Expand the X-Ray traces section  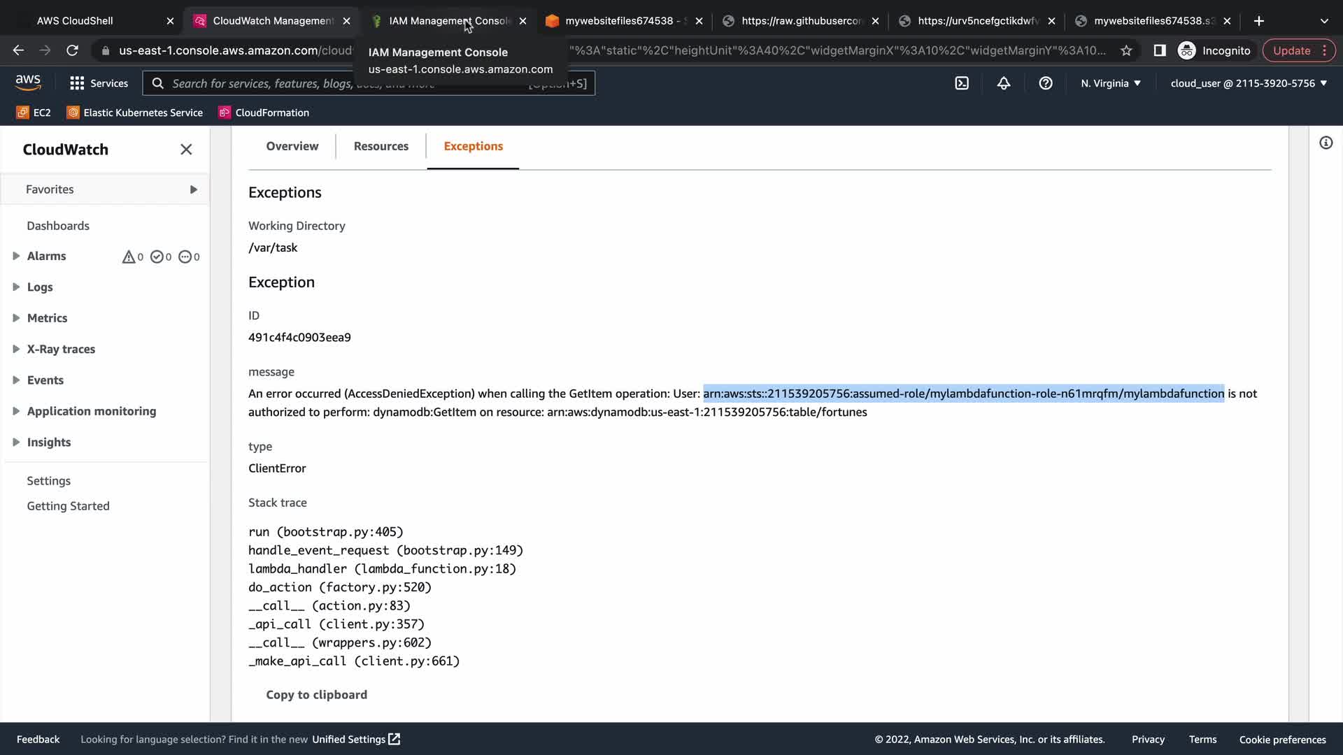tap(16, 349)
